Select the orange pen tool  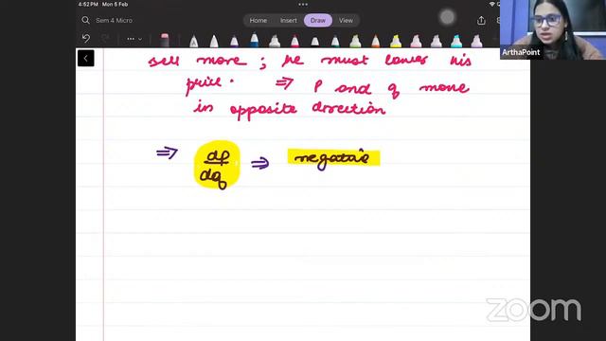tap(375, 41)
